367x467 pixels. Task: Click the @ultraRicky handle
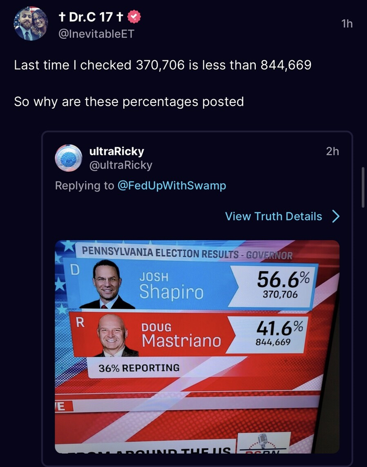tap(121, 165)
